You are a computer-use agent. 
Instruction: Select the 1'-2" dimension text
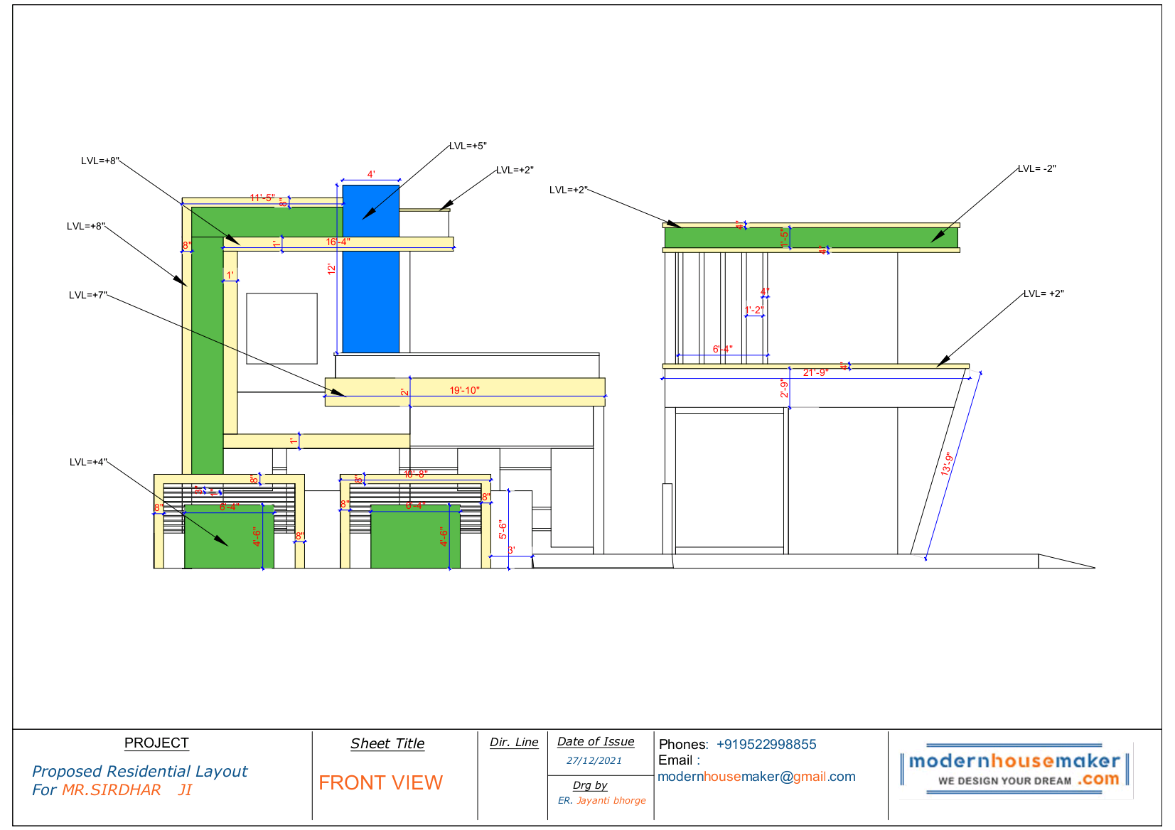coord(754,310)
